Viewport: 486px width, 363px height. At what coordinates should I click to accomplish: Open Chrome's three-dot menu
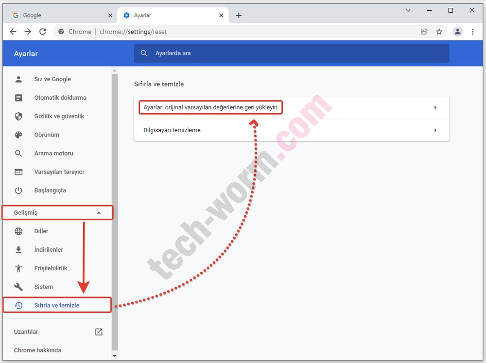tap(472, 32)
